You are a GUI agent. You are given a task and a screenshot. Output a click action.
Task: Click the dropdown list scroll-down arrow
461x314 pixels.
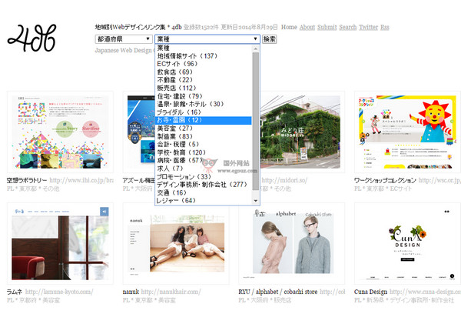point(256,201)
